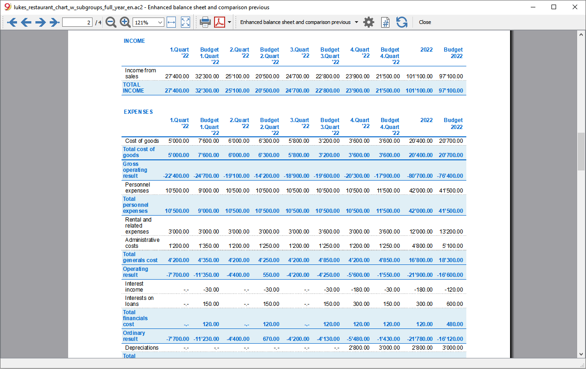Click the 'Cost of goods' row label
This screenshot has height=369, width=586.
(142, 141)
